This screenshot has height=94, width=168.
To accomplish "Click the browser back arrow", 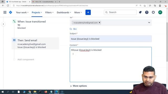I will coord(3,5).
